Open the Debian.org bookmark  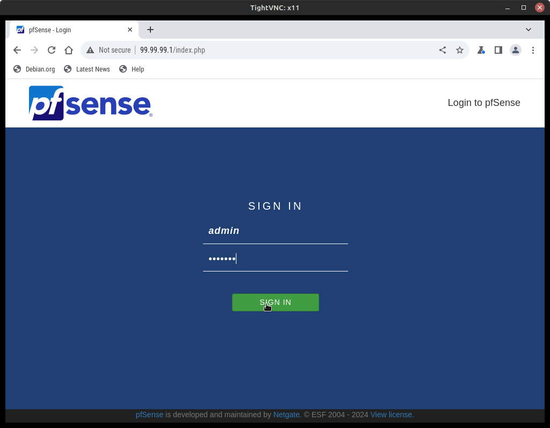pos(34,69)
